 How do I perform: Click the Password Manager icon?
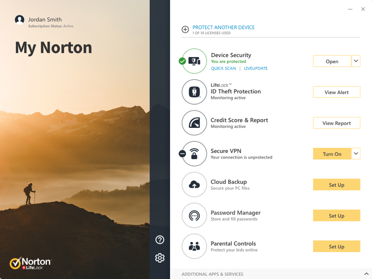194,215
